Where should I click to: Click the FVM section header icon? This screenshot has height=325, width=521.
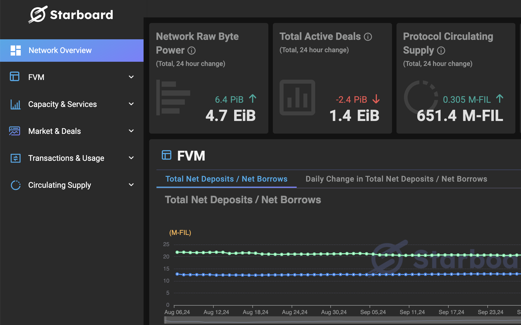tap(167, 155)
